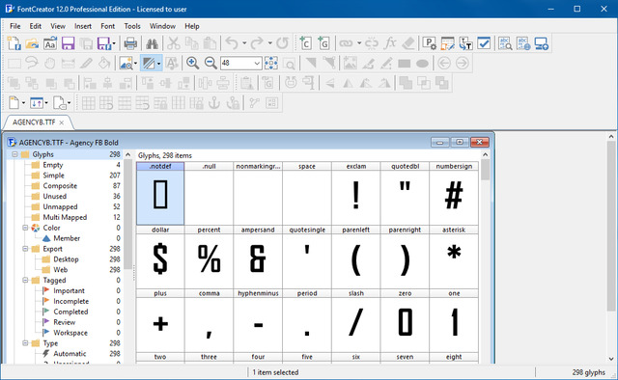
Task: Click the Preview text magnifier icon
Action: [x=505, y=43]
